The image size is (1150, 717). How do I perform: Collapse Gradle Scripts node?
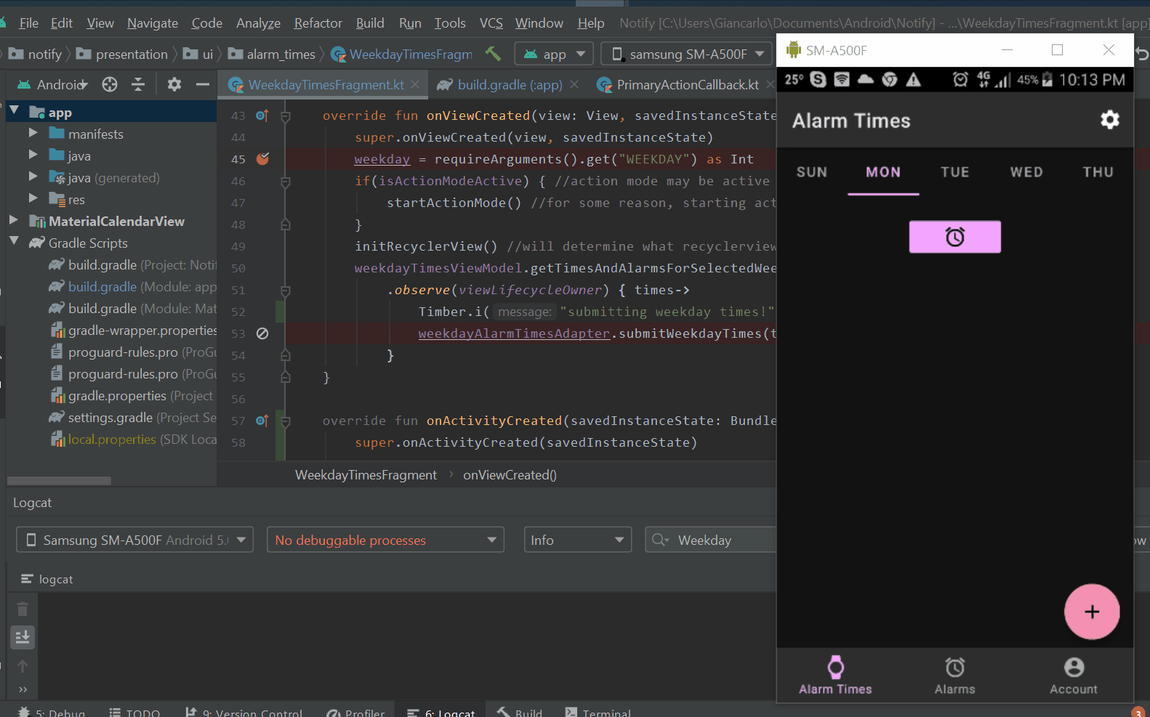coord(14,240)
